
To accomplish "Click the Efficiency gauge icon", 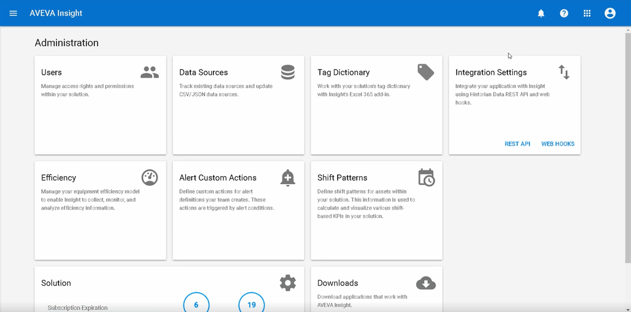I will pos(149,177).
